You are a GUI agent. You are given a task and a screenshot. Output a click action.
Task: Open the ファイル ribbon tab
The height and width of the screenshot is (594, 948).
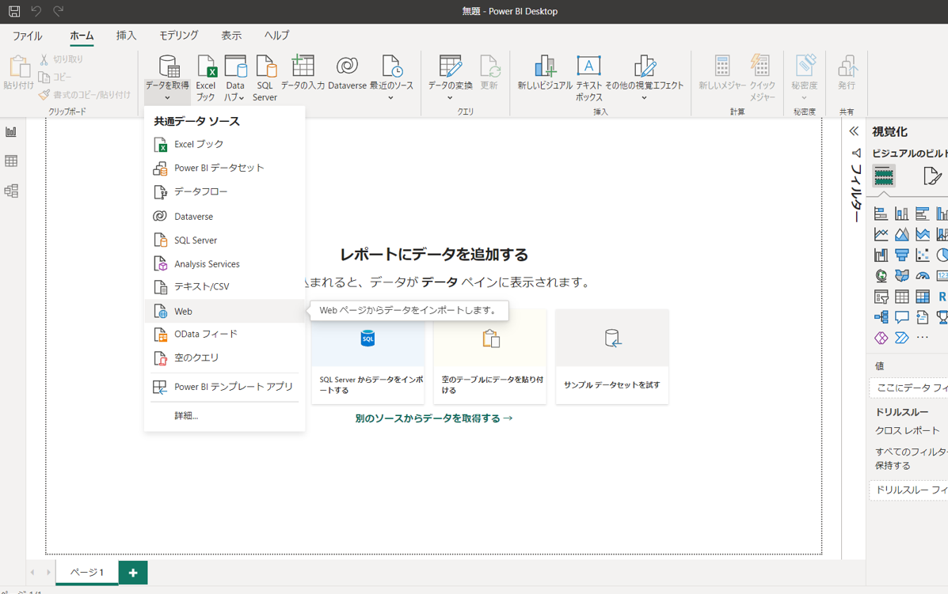(x=28, y=36)
